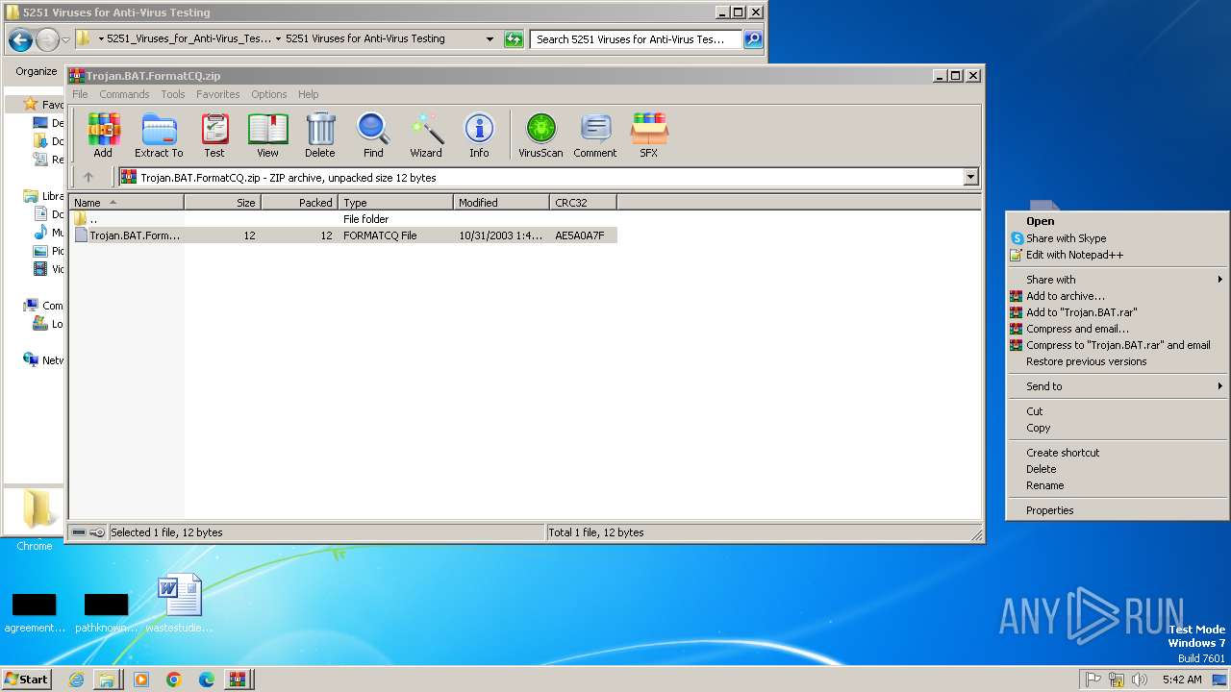This screenshot has width=1231, height=692.
Task: Sort by the Modified column header
Action: click(x=501, y=202)
